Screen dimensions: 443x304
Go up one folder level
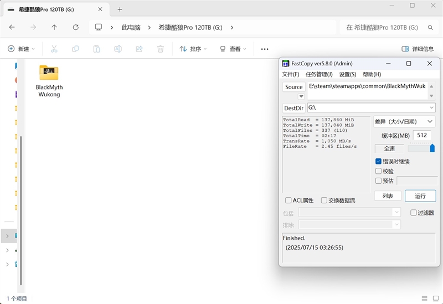tap(54, 27)
